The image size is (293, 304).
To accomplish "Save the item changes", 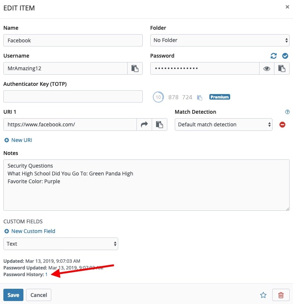I will pos(13,295).
